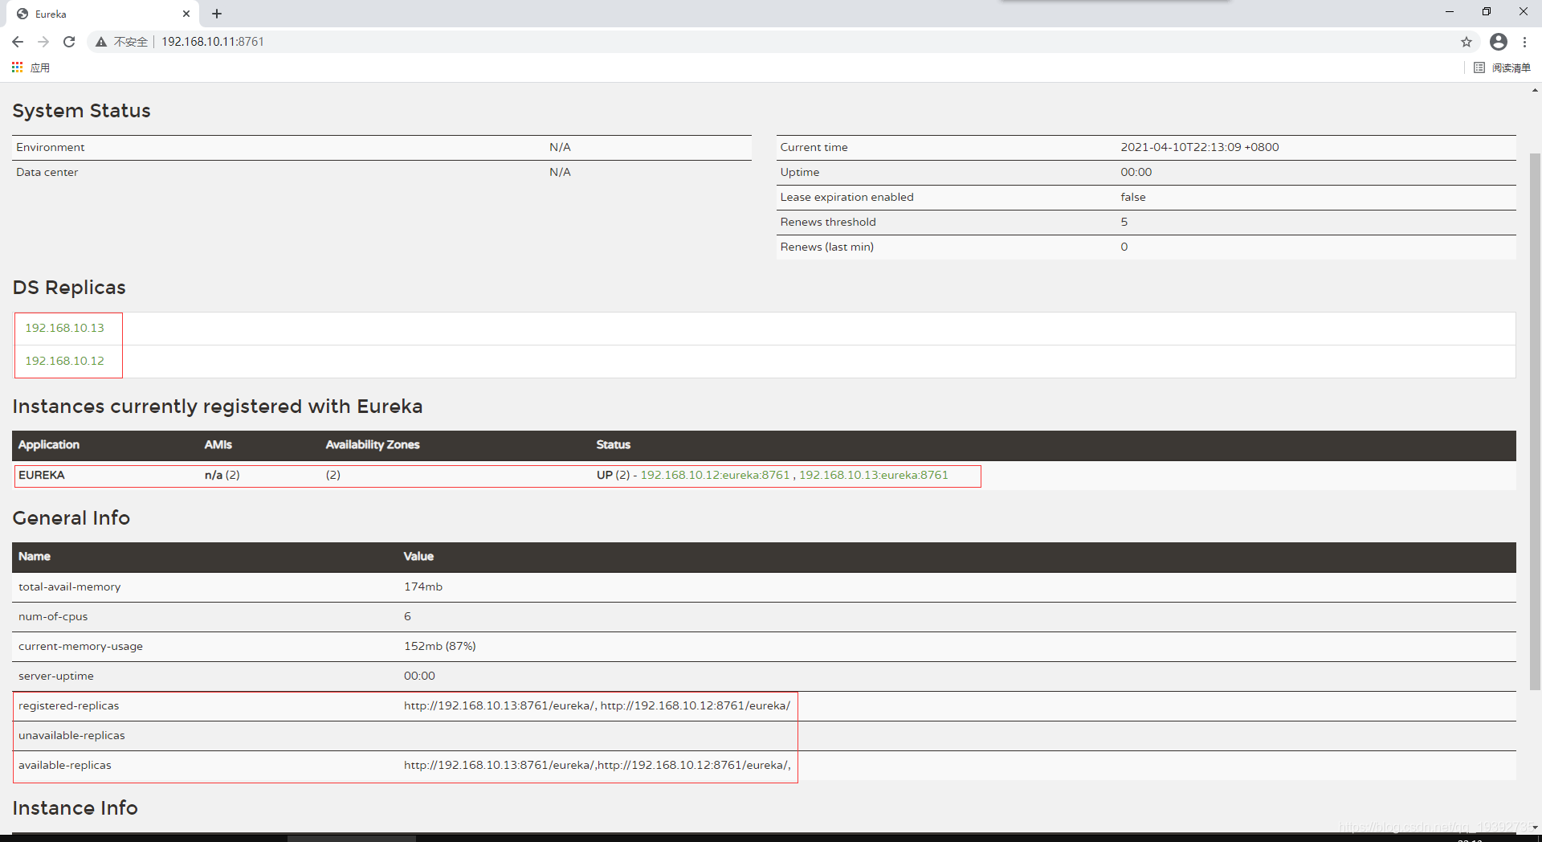Image resolution: width=1542 pixels, height=842 pixels.
Task: Click the General Info heading
Action: (71, 518)
